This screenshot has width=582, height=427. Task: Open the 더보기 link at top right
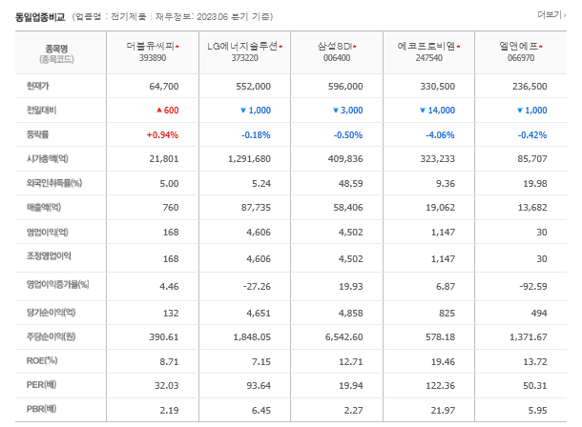551,15
